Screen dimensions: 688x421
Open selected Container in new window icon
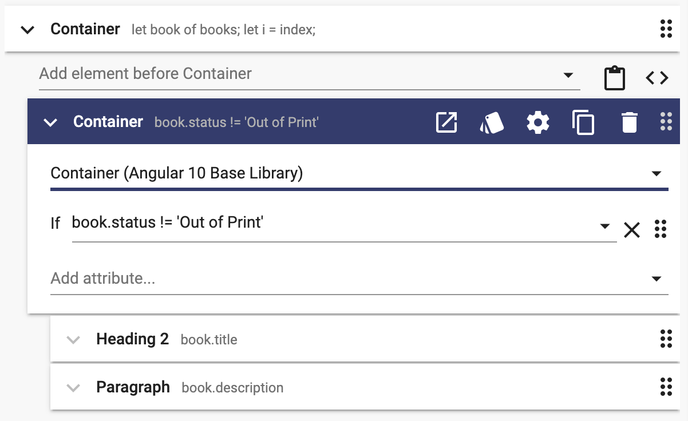446,122
